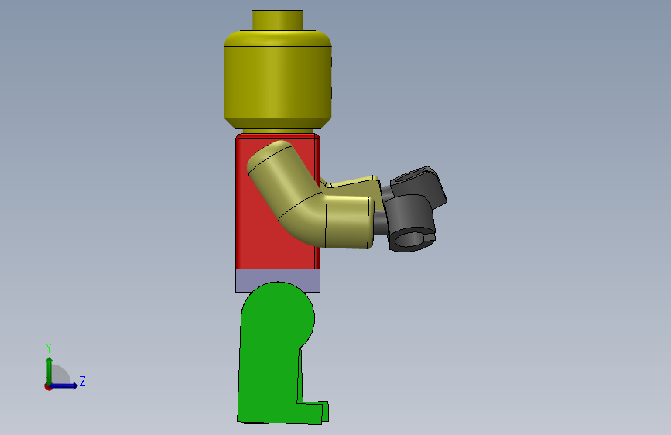
Task: Click the blue Z axis arrow of triad
Action: click(64, 385)
